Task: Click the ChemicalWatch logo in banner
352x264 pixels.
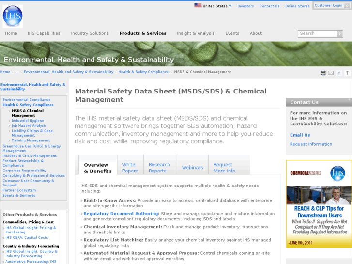Action: [306, 173]
